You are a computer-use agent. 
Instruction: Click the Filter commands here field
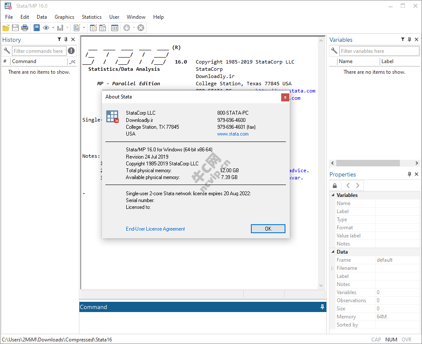coord(39,51)
